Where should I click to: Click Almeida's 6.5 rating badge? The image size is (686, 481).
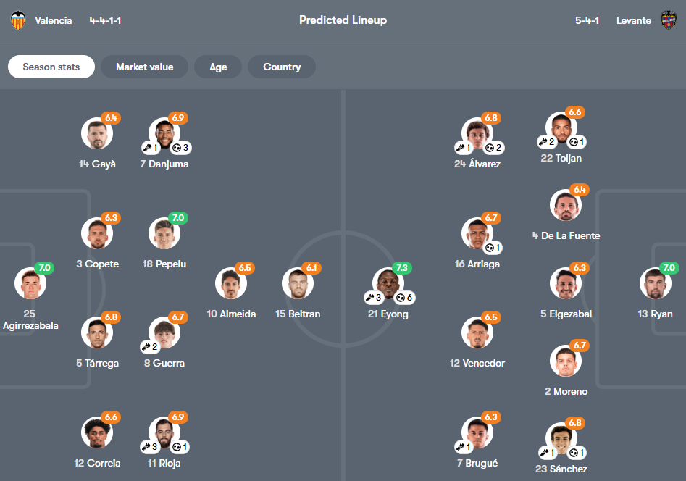(x=243, y=267)
